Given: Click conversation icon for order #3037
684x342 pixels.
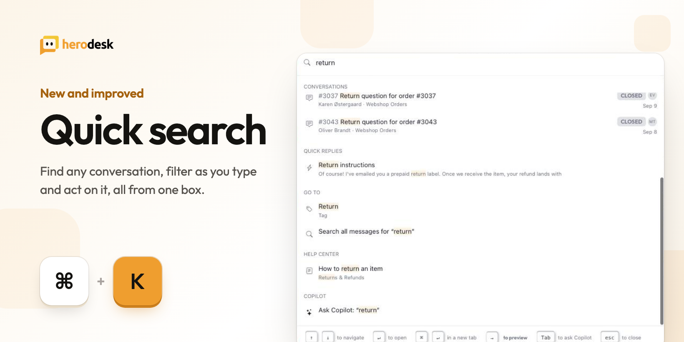Looking at the screenshot, I should coord(309,98).
